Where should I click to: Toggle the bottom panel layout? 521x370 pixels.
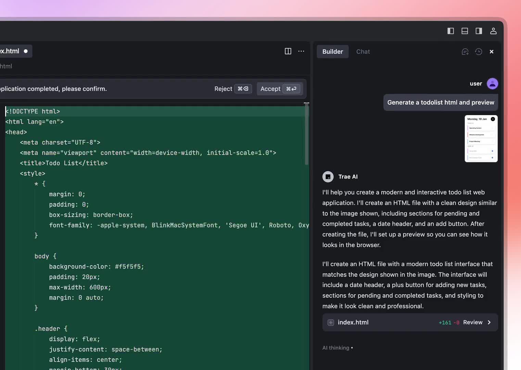click(x=465, y=31)
